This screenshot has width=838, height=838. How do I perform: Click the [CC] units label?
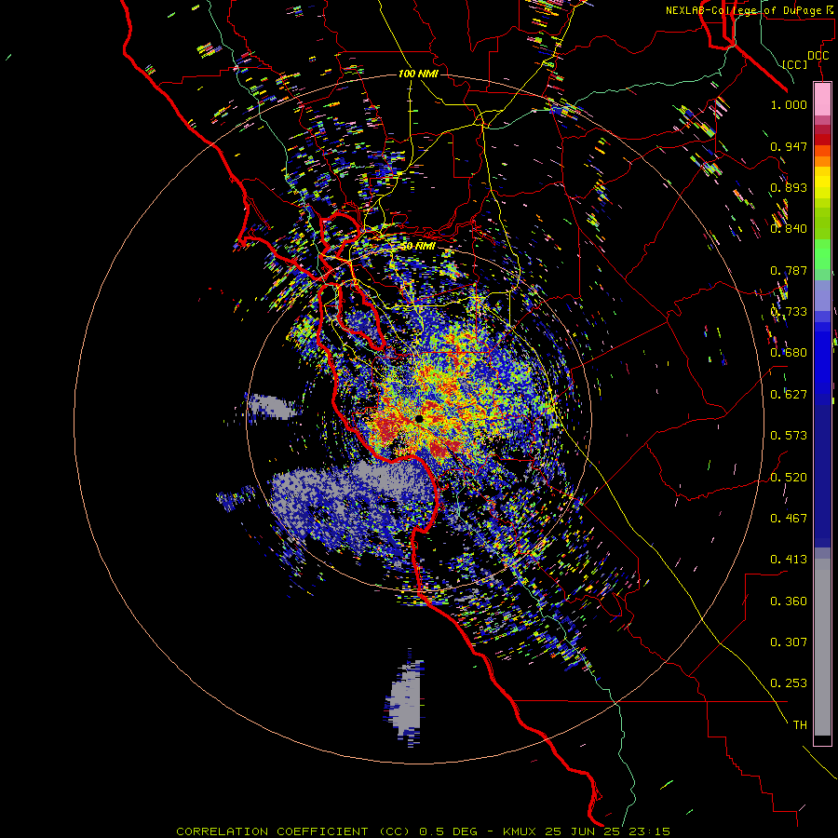click(x=795, y=64)
